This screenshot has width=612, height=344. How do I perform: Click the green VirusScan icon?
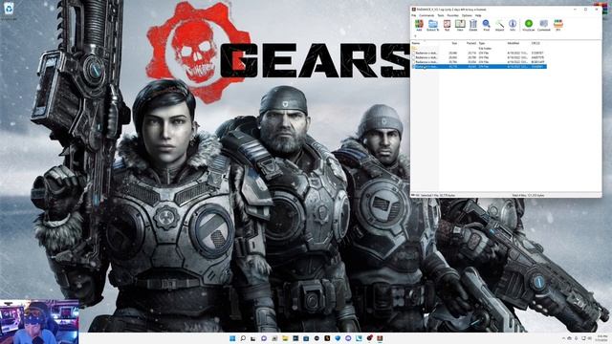(529, 26)
